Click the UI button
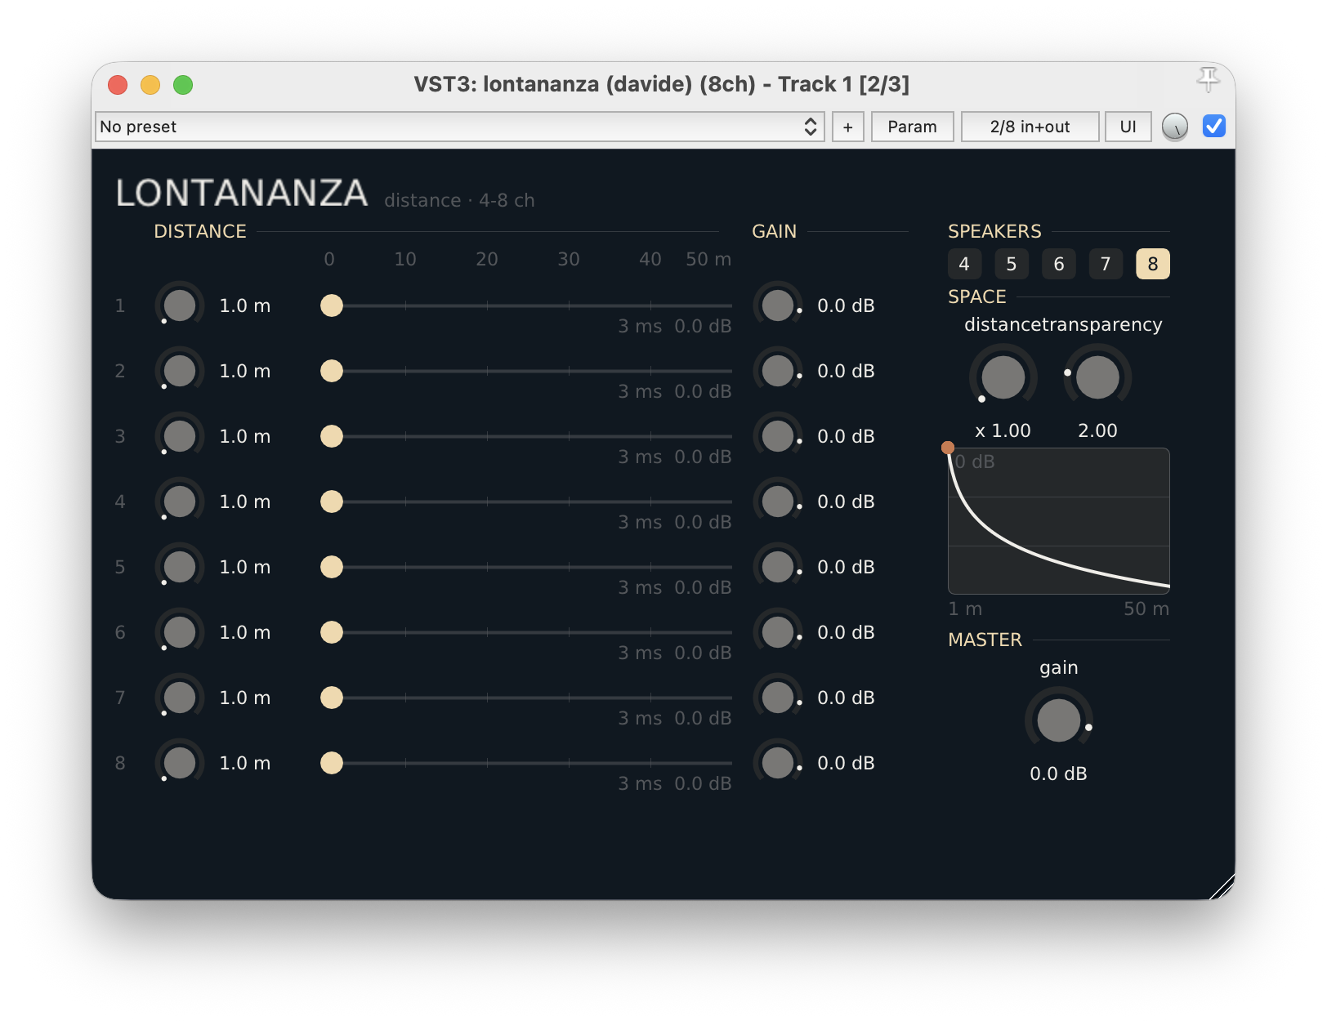The image size is (1327, 1021). point(1128,127)
